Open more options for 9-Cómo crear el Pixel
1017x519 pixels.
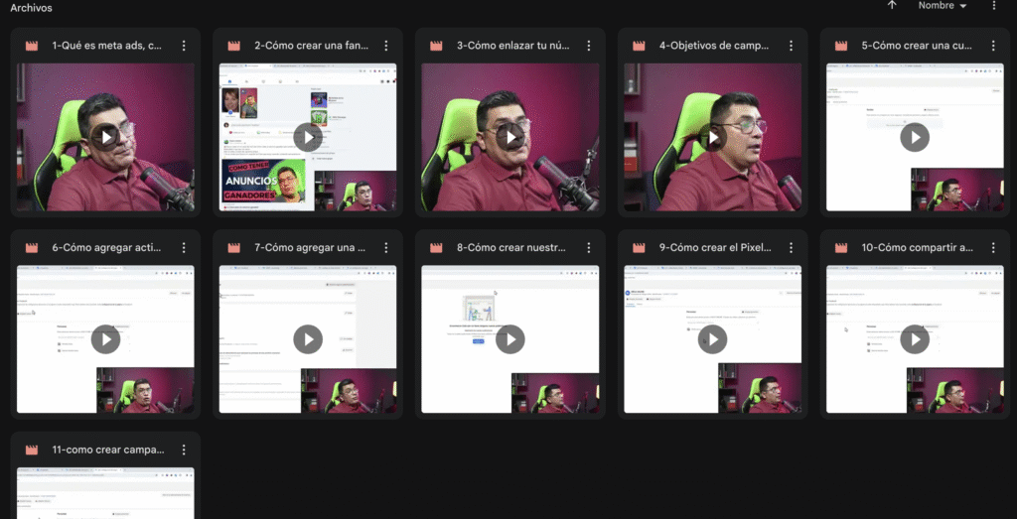pyautogui.click(x=792, y=248)
